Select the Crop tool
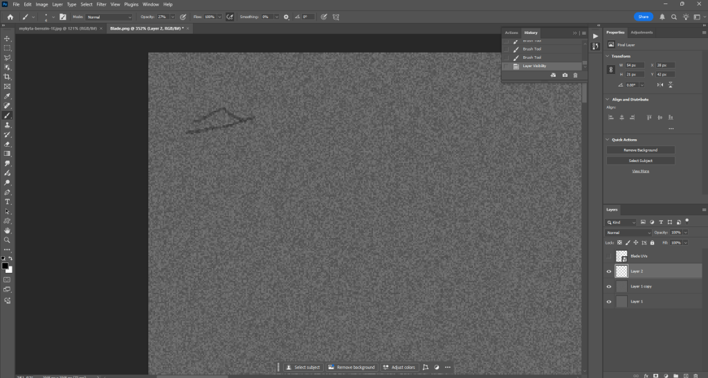Screen dimensions: 708x378 pos(8,77)
